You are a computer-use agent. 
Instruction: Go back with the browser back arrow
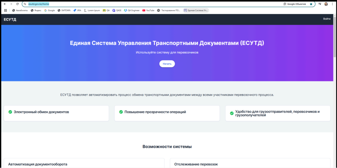pos(5,4)
